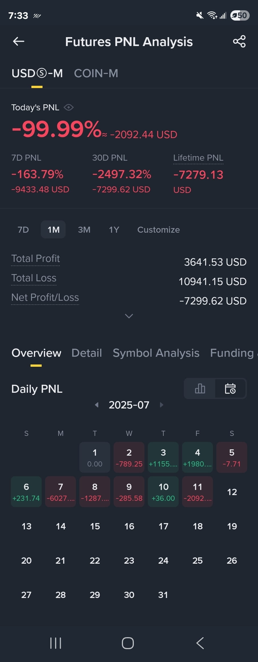Tap Android home button icon
This screenshot has height=662, width=258.
(x=128, y=643)
